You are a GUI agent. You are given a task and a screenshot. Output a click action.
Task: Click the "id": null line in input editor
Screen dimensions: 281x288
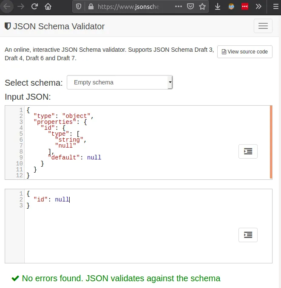51,199
